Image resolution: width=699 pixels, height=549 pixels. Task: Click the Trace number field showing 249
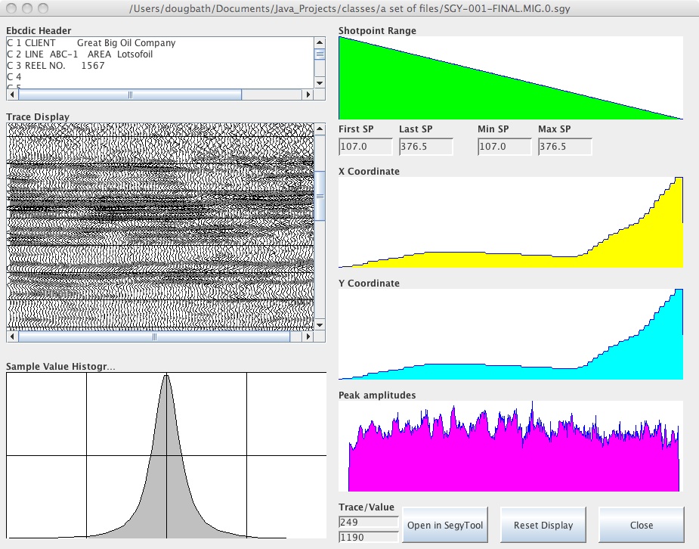pyautogui.click(x=368, y=522)
